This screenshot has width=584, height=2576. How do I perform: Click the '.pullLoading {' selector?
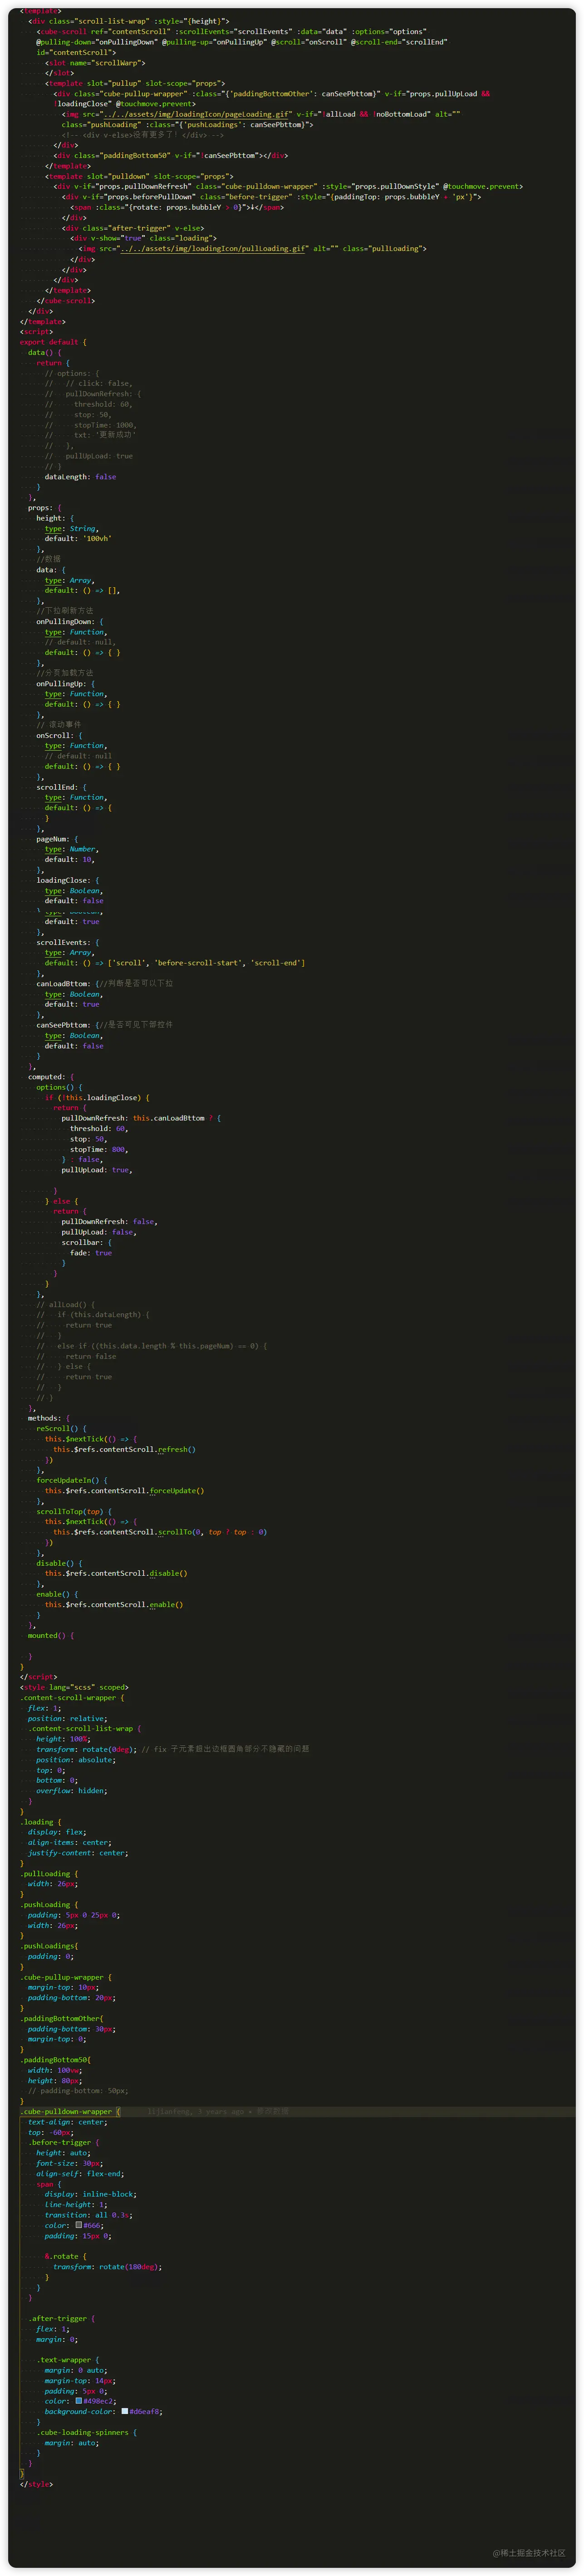pos(49,1873)
